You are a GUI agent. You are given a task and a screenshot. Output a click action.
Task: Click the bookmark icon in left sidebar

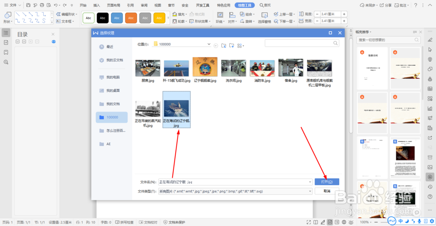click(6, 52)
